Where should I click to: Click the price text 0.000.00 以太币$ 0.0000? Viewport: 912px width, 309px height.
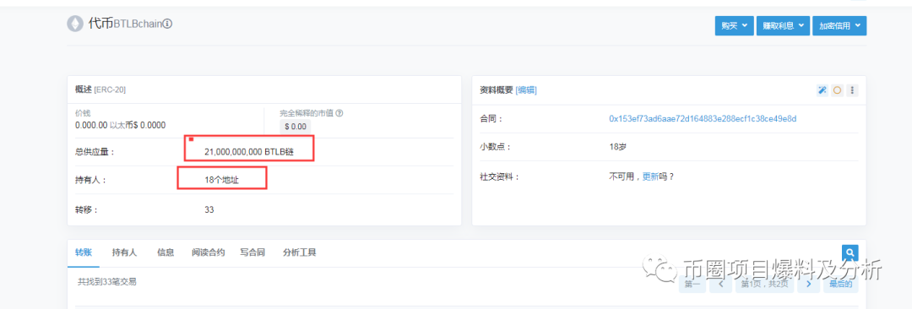[121, 125]
